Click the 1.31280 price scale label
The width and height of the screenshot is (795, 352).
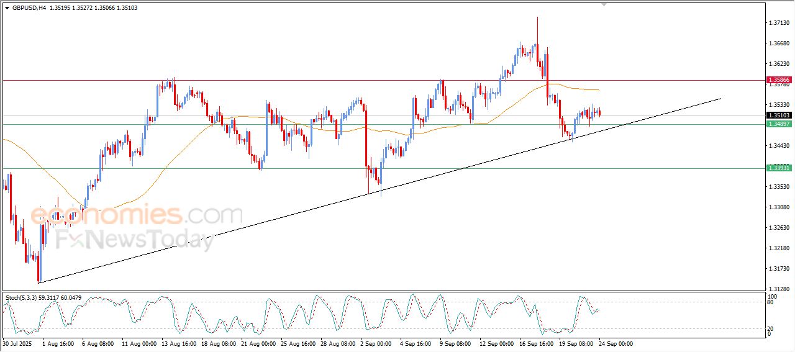779,289
